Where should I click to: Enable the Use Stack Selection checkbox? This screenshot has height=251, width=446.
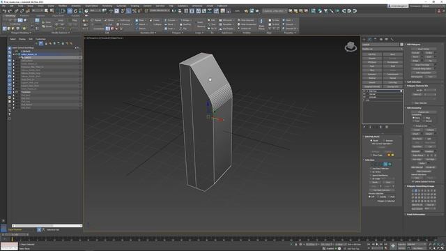(371, 169)
